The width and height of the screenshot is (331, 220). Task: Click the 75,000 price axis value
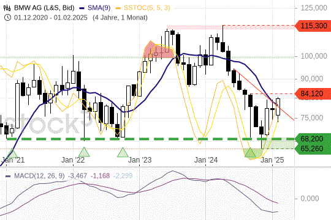(x=312, y=118)
